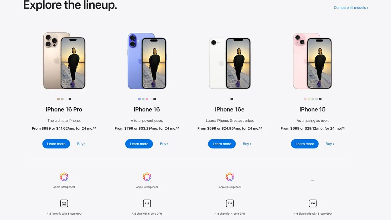Click the iPhone 16 Pro product image
This screenshot has height=220, width=391.
point(64,61)
